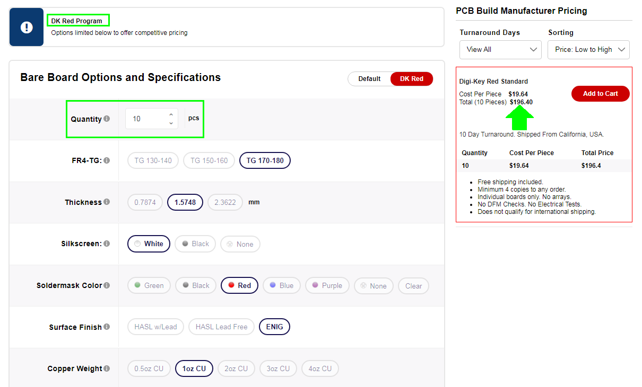Open the Silkscreen info icon

(x=107, y=244)
